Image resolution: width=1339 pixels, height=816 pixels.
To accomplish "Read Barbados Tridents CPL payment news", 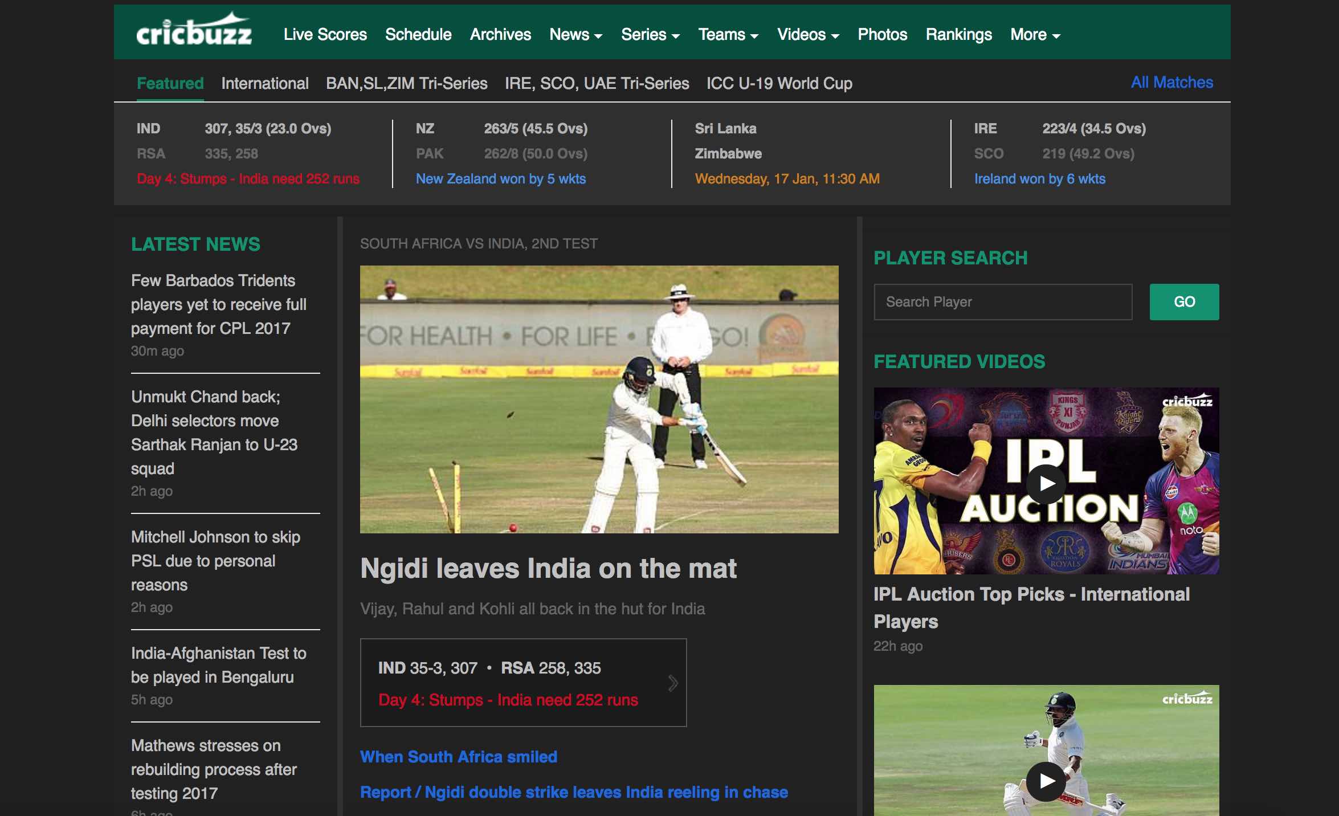I will (x=219, y=304).
